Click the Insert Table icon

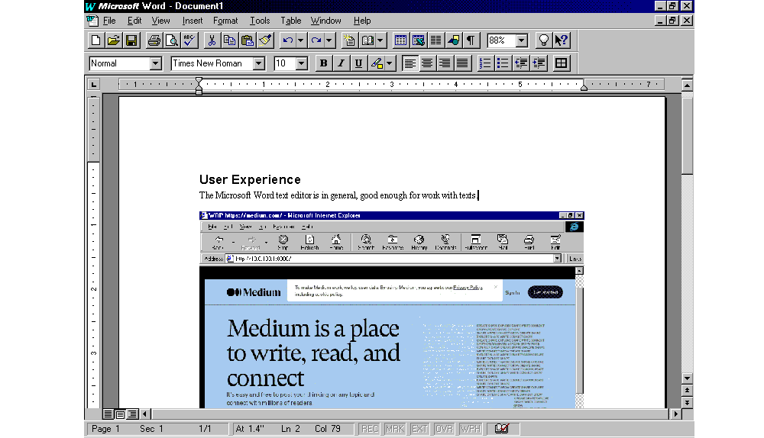coord(400,40)
